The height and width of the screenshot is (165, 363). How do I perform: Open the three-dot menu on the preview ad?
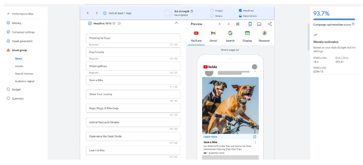click(x=255, y=142)
